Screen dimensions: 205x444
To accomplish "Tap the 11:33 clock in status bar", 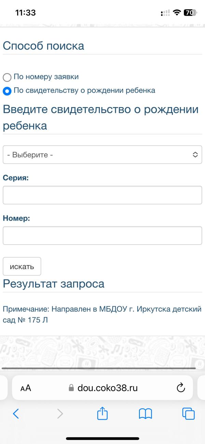I will coord(26,13).
